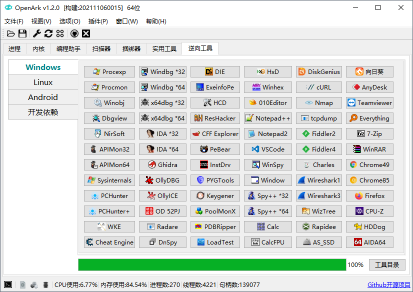Switch to the 进程 tab
Image resolution: width=413 pixels, height=292 pixels.
click(x=14, y=48)
